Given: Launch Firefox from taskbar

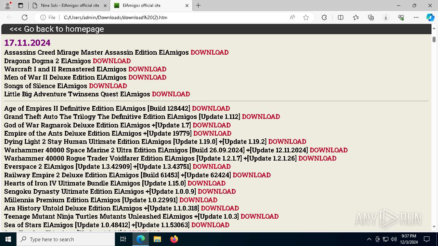Looking at the screenshot, I should tap(174, 239).
